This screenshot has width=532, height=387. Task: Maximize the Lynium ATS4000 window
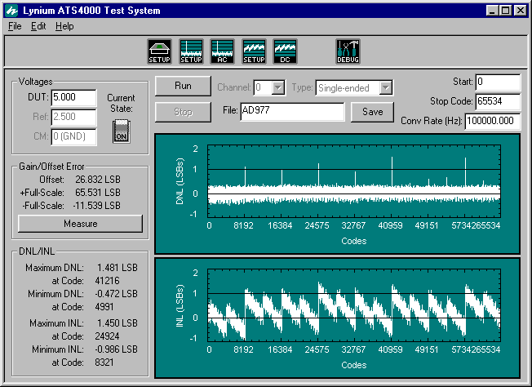tap(506, 11)
